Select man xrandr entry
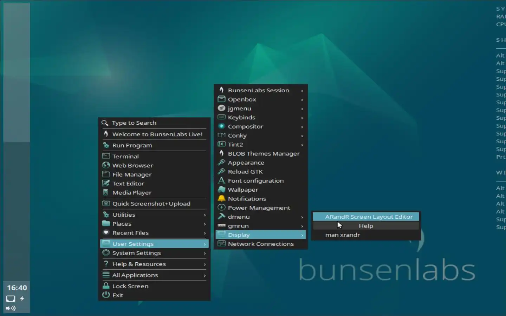The height and width of the screenshot is (316, 506). click(x=366, y=235)
